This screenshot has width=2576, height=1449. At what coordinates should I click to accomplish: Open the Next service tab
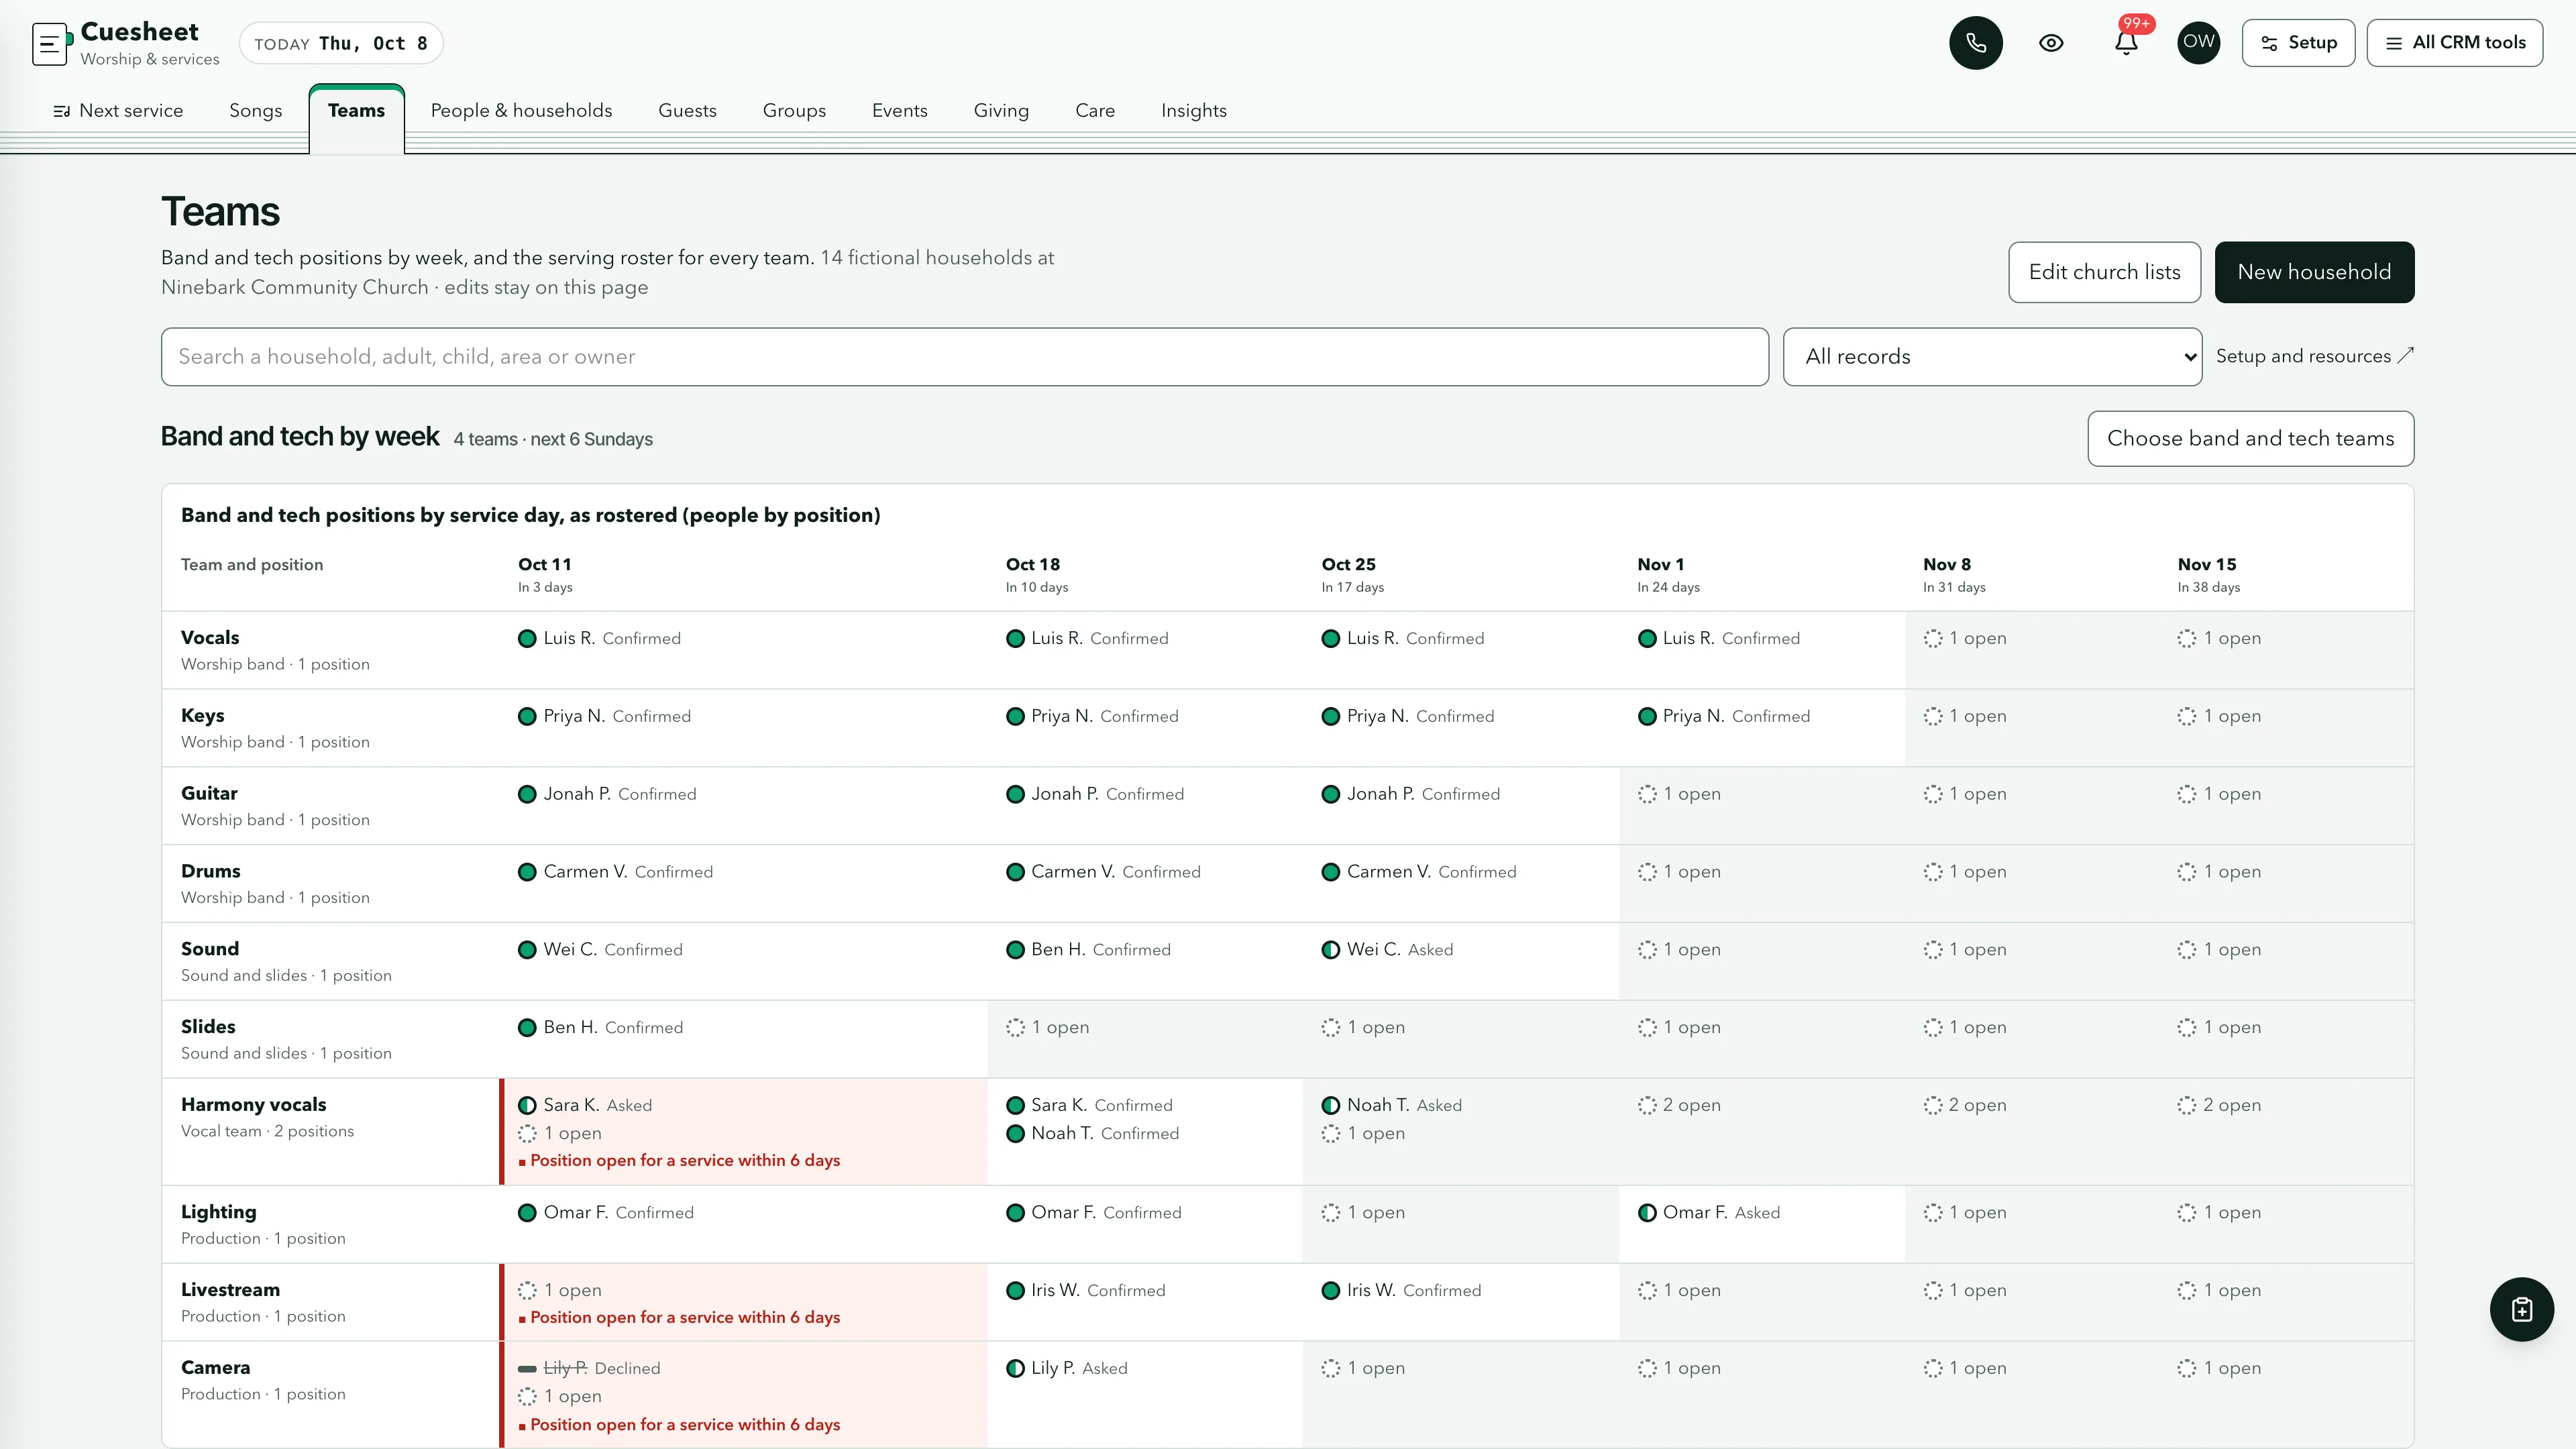(118, 111)
